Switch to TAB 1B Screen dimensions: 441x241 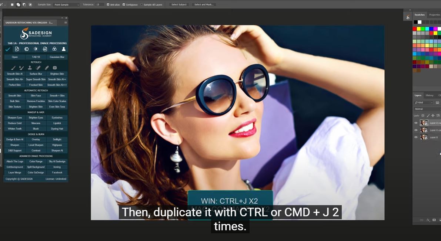36,57
